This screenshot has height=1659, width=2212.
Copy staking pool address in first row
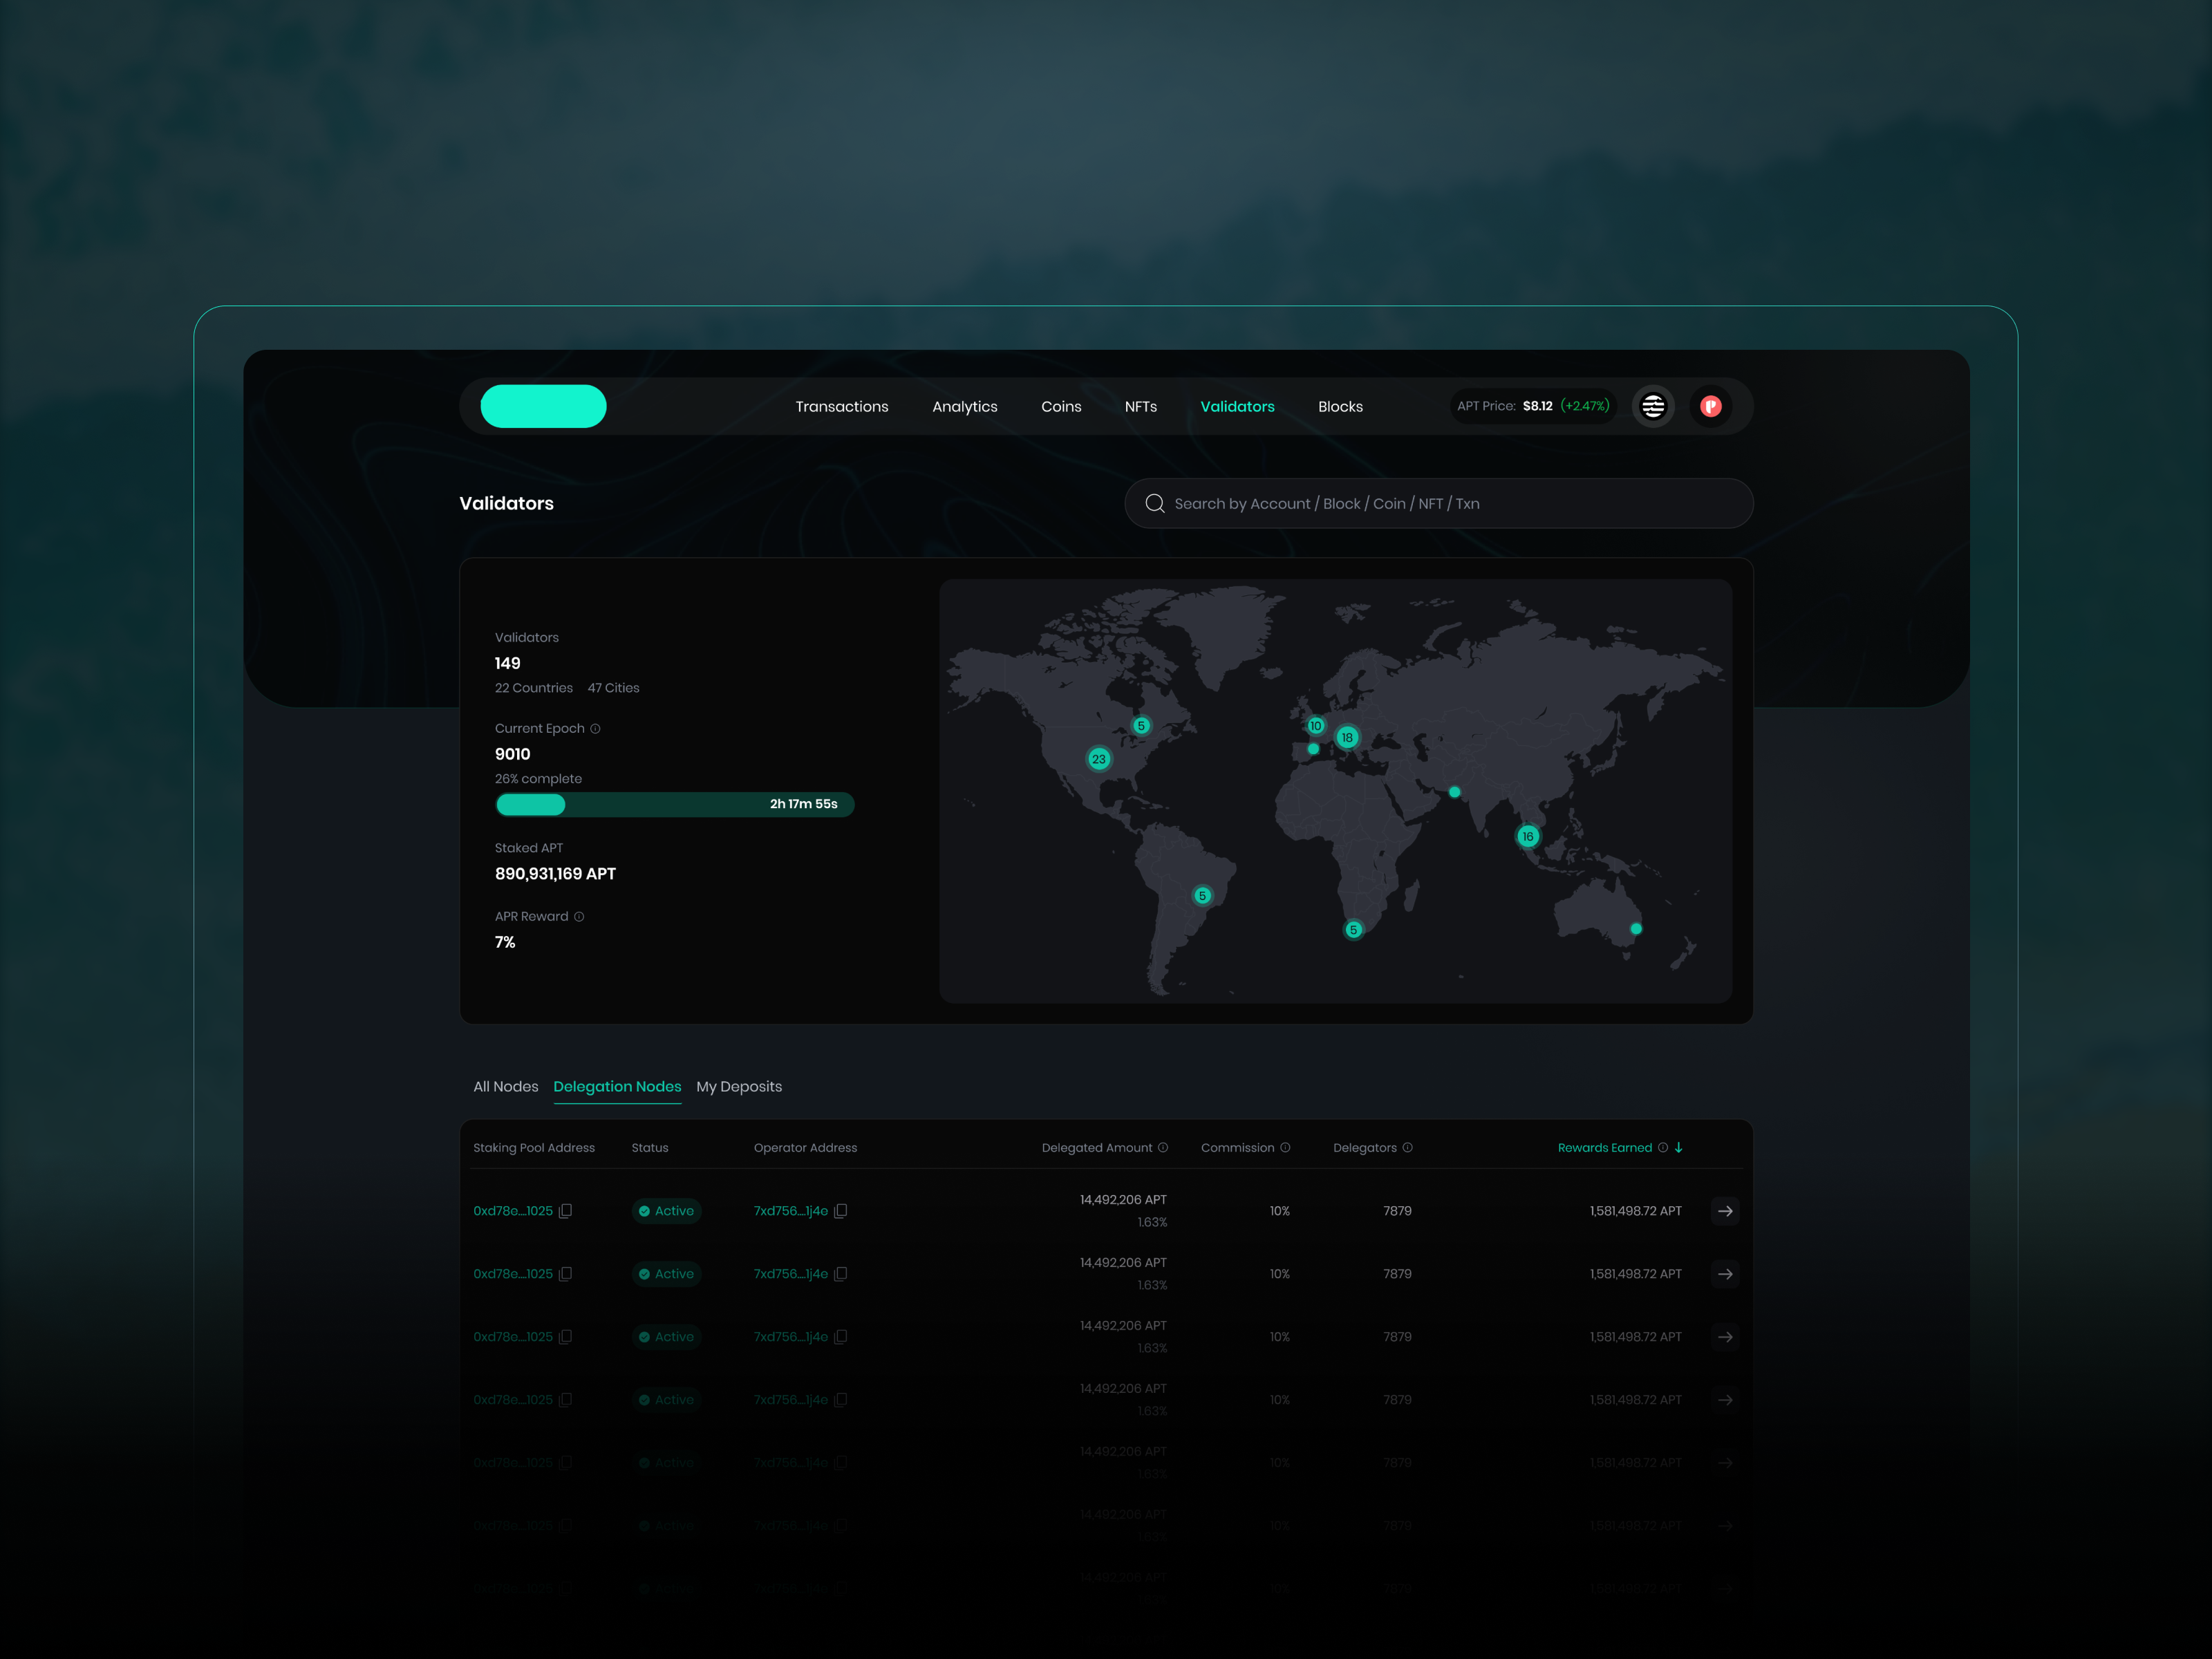565,1211
